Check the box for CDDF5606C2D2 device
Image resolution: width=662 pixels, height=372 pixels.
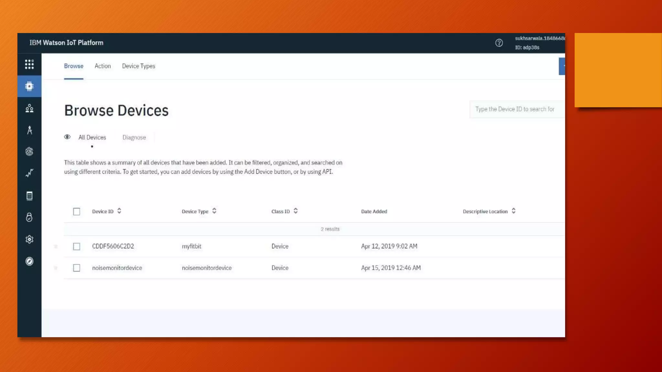click(77, 247)
